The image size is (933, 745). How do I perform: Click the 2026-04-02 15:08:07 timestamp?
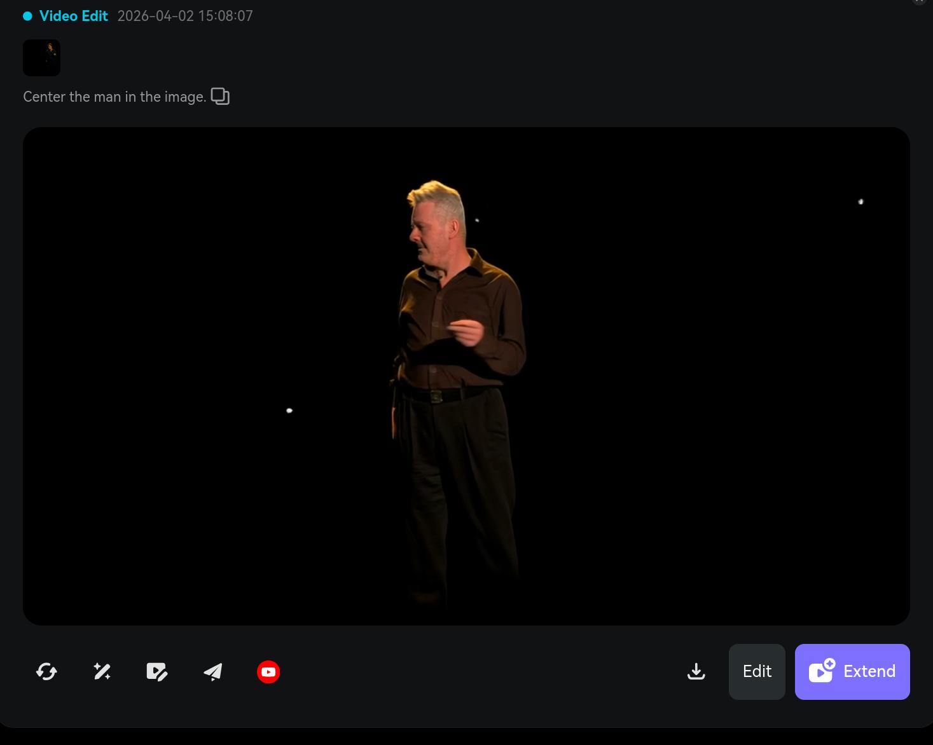(185, 16)
